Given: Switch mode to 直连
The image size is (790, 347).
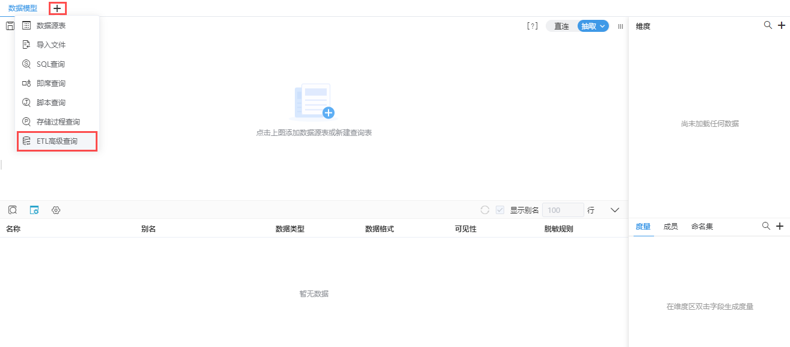Looking at the screenshot, I should pyautogui.click(x=561, y=26).
